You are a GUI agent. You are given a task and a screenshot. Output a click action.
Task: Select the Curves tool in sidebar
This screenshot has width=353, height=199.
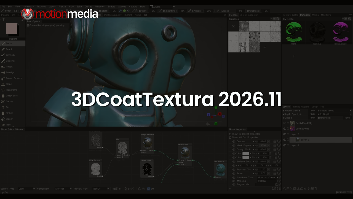(13, 101)
